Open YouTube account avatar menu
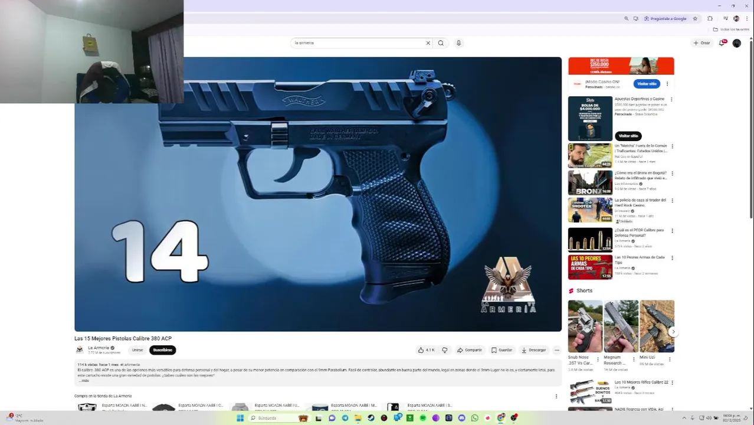 click(x=736, y=43)
